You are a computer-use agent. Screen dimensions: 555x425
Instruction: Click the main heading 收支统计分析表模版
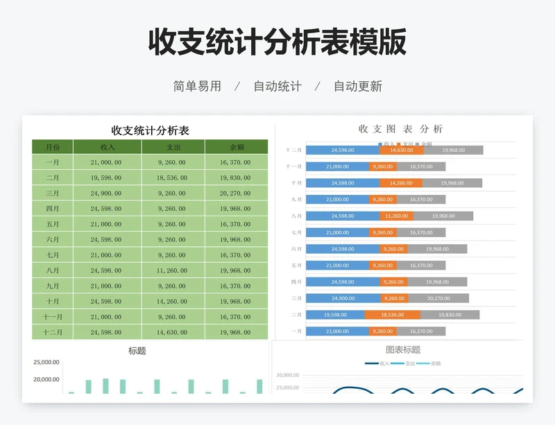pyautogui.click(x=277, y=42)
